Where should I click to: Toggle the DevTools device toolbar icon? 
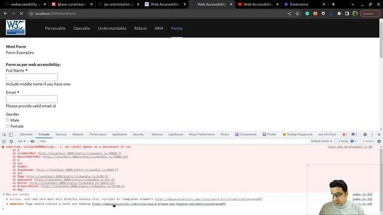coord(11,134)
